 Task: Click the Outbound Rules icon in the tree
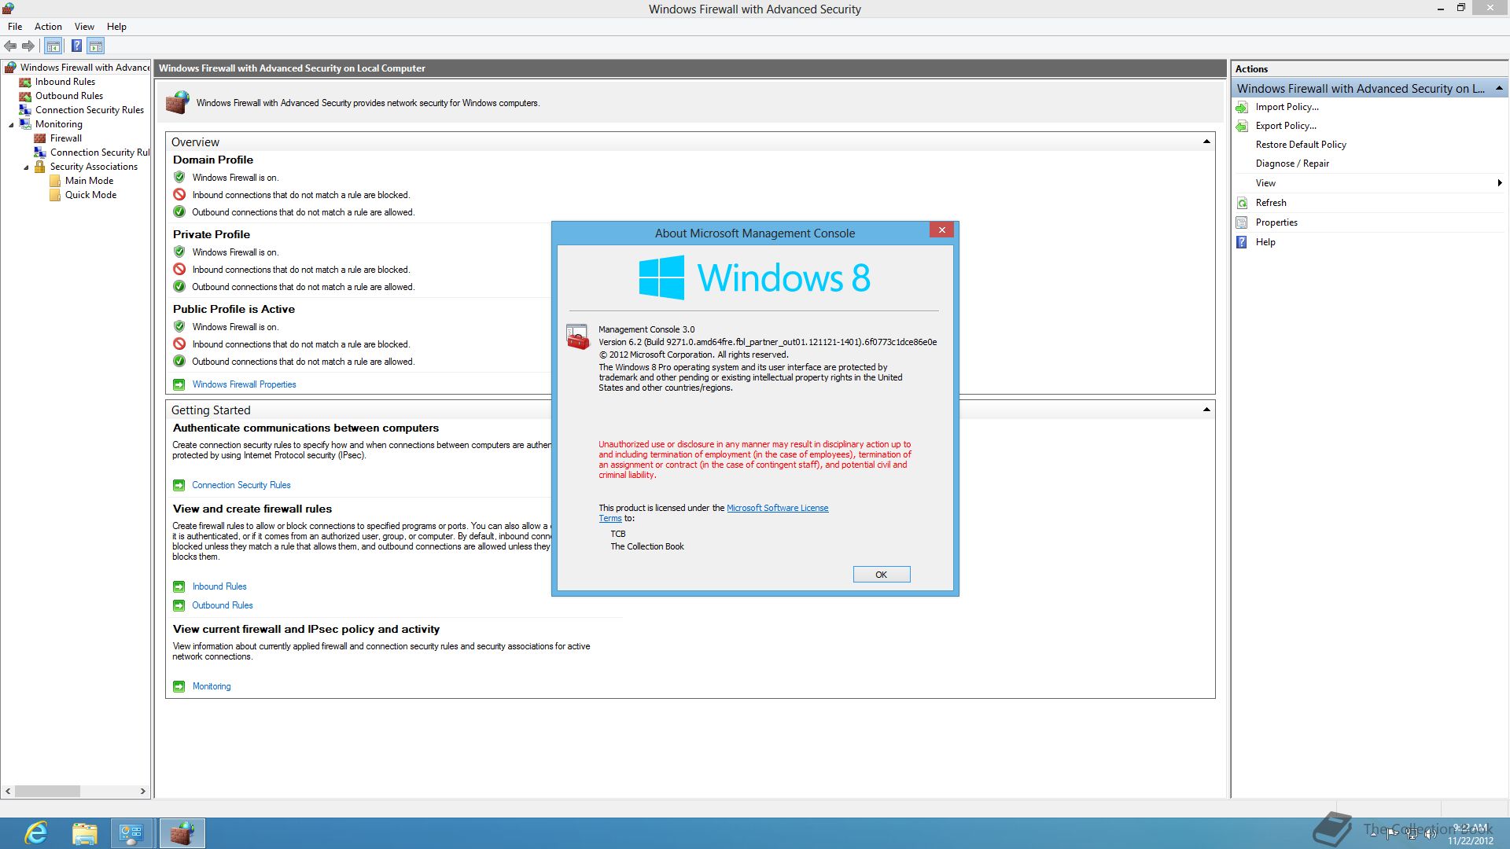click(x=25, y=96)
